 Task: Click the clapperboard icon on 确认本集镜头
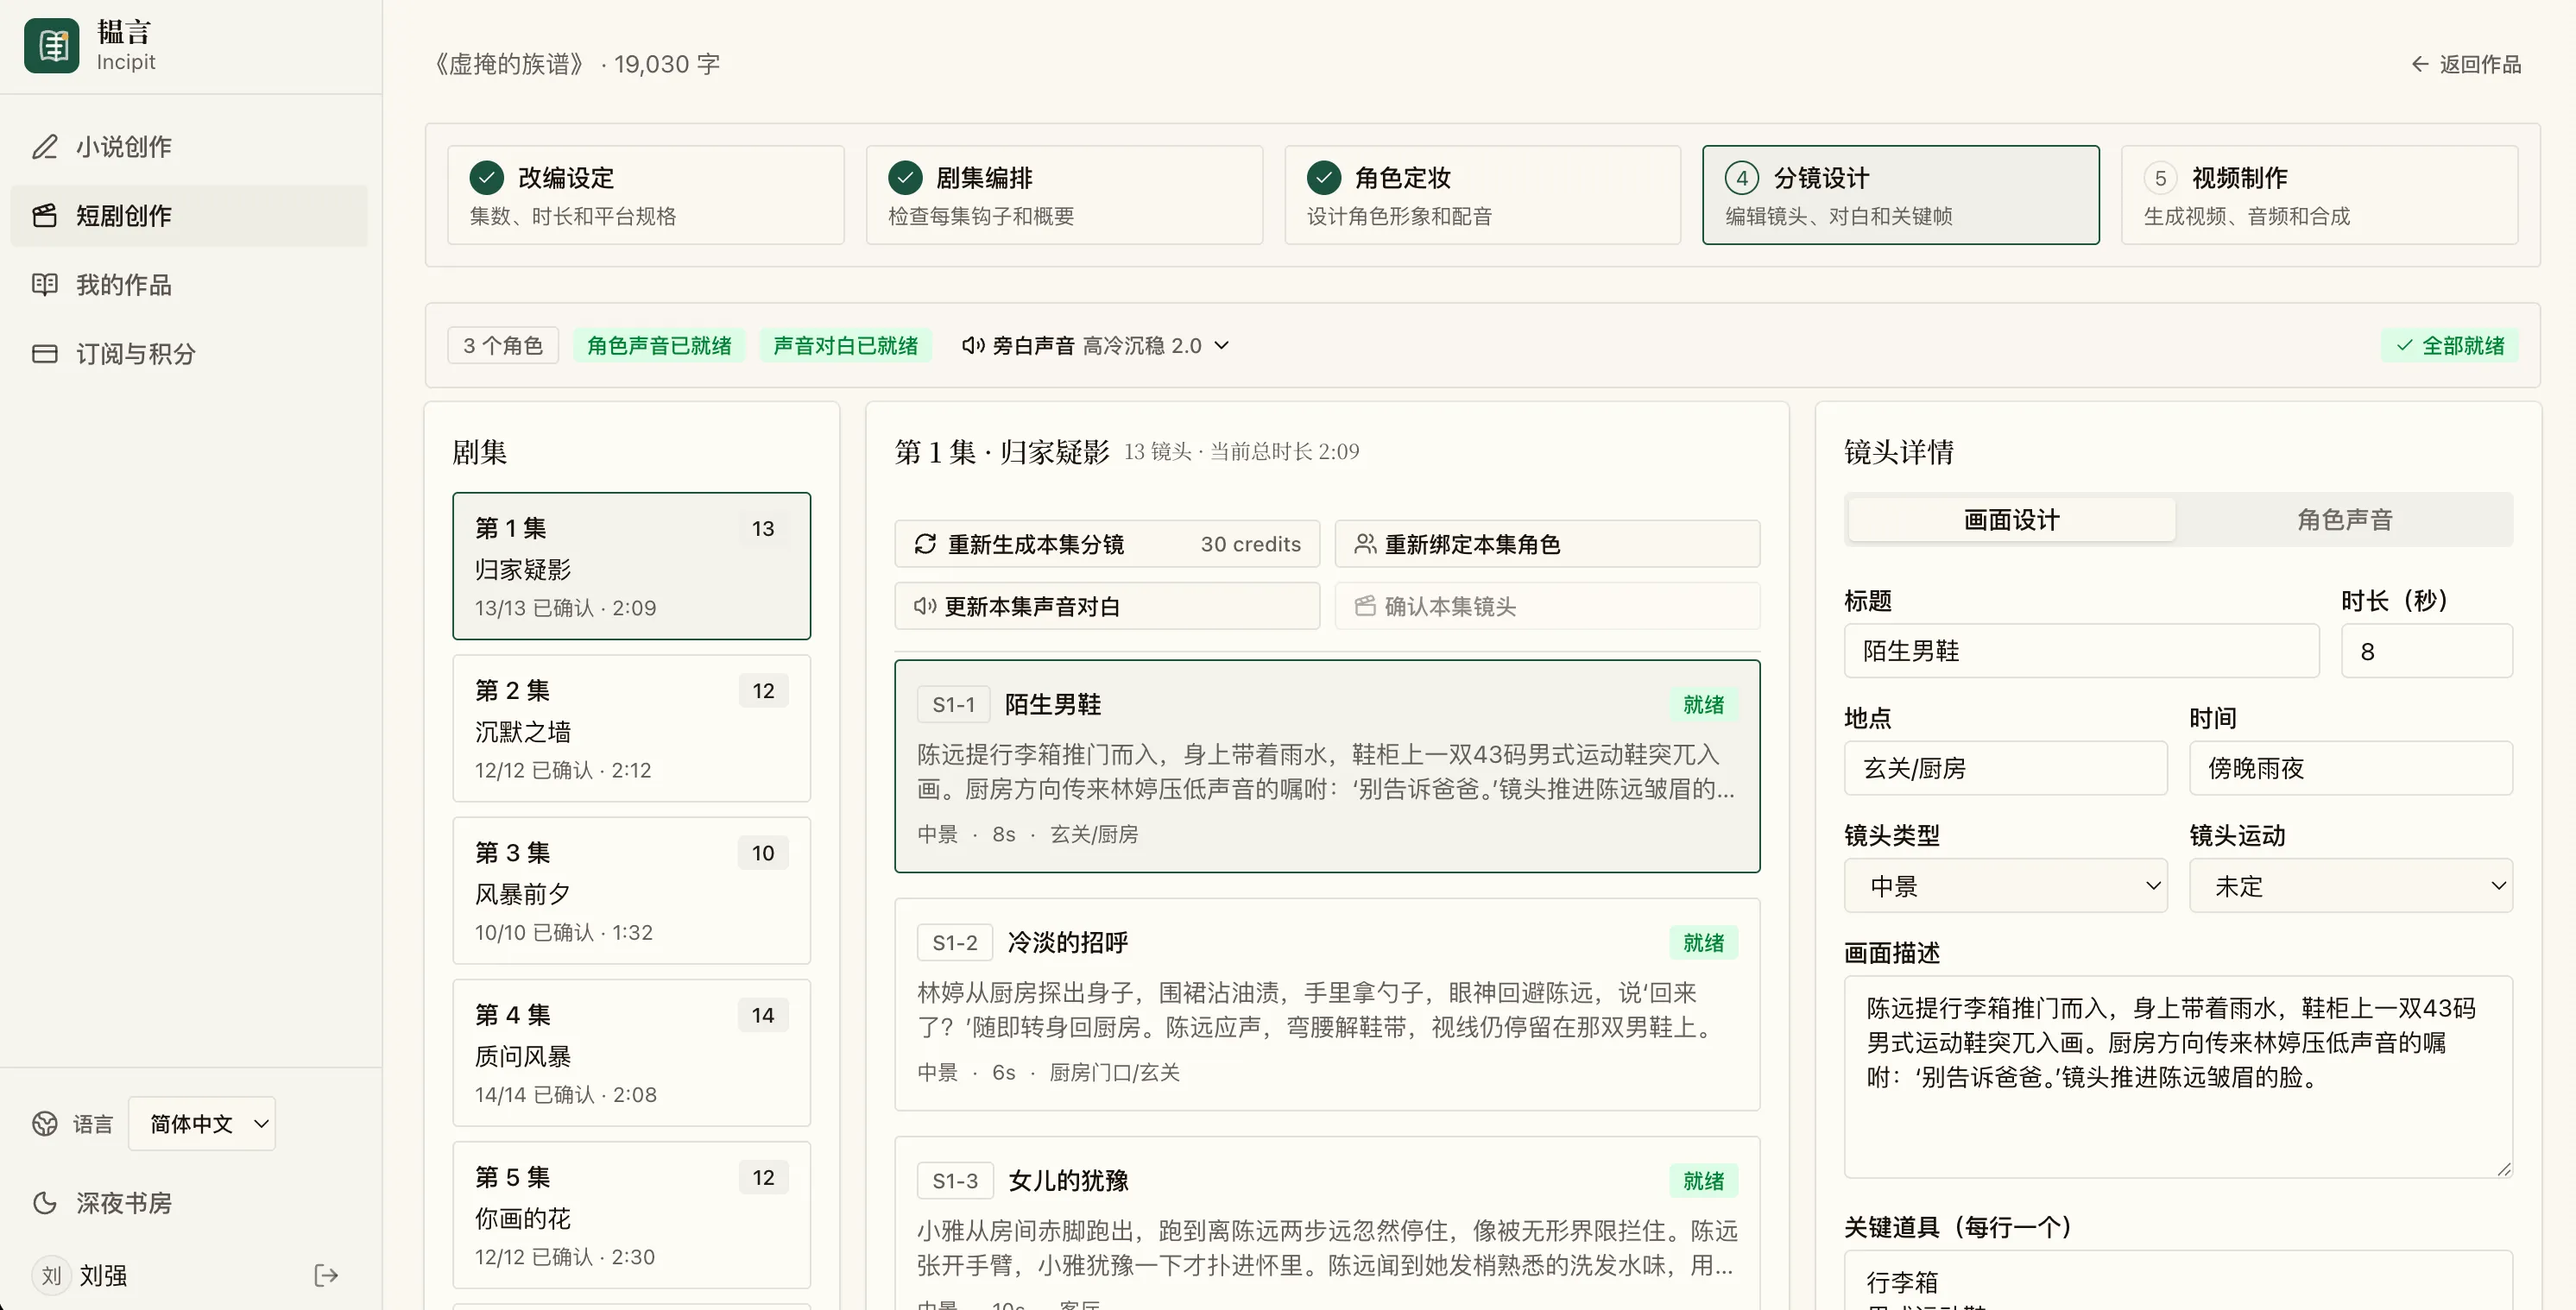[x=1365, y=606]
